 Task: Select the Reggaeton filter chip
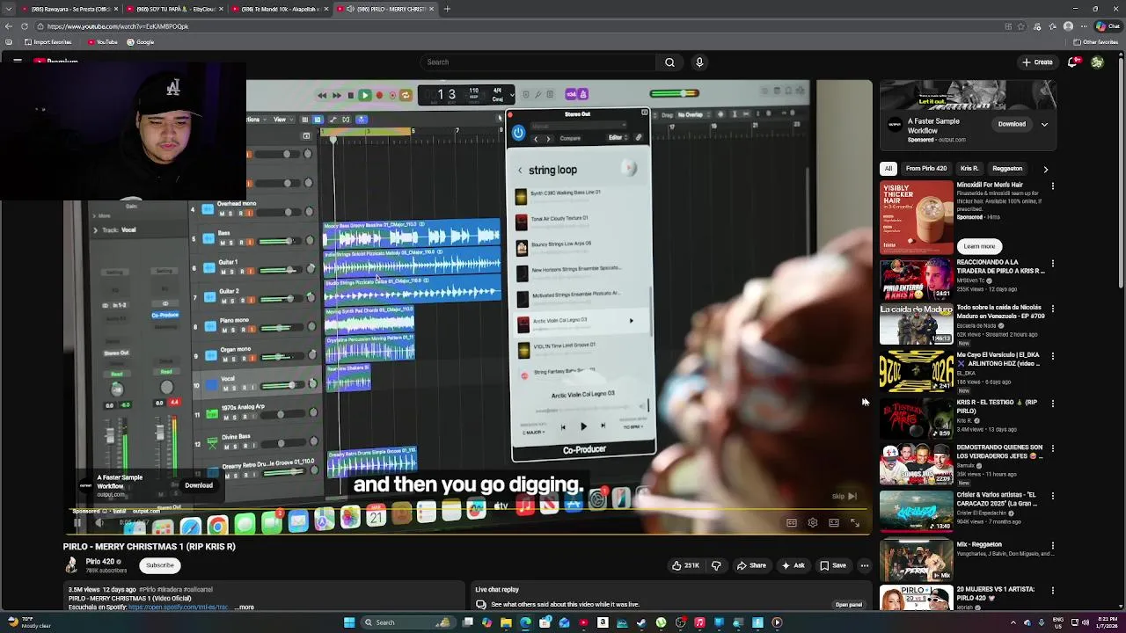1007,169
